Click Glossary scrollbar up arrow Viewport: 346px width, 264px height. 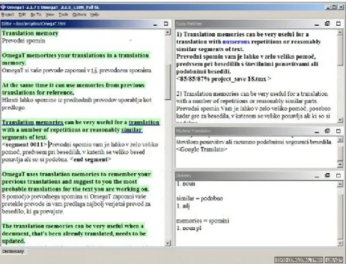coord(340,184)
